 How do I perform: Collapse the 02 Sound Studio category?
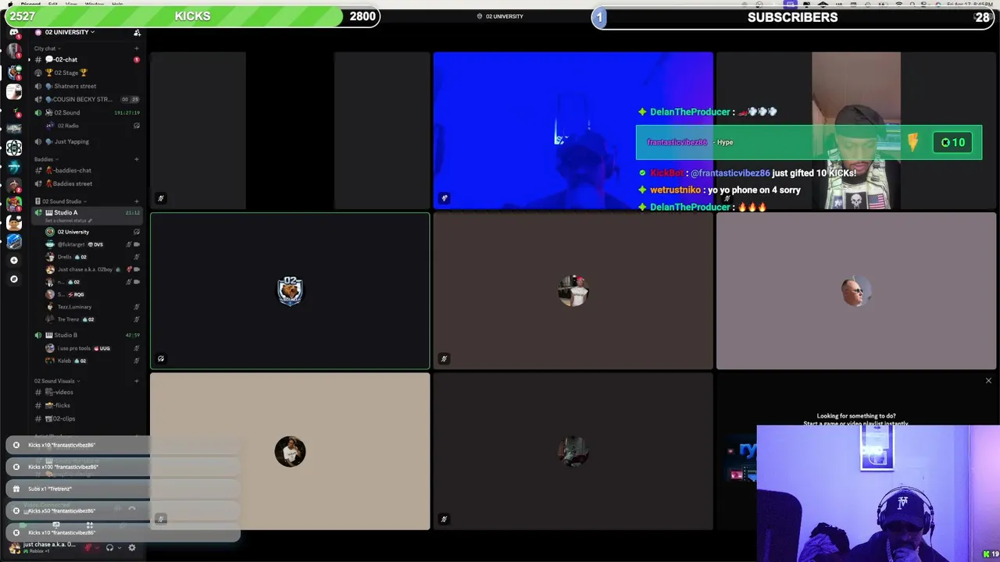(62, 201)
